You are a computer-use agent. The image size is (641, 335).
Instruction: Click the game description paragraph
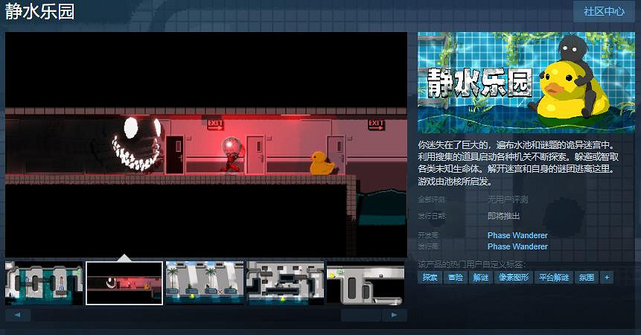tap(518, 163)
